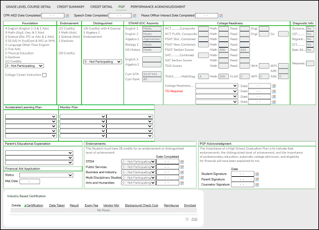Open calendar for Speech Date Completed

(135, 15)
